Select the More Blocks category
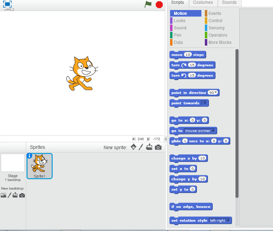Viewport: 273px width, 231px height. pos(220,42)
